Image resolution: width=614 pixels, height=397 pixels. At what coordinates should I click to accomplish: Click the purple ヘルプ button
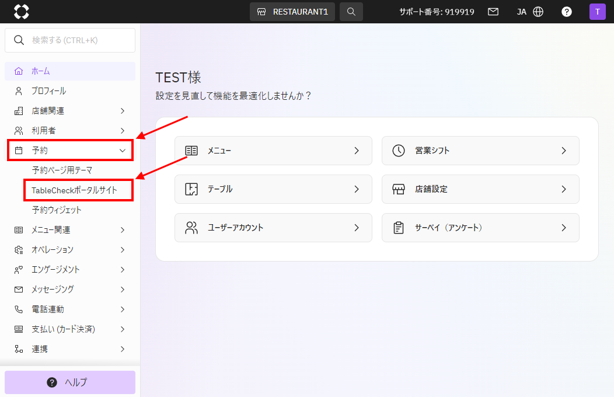[70, 382]
